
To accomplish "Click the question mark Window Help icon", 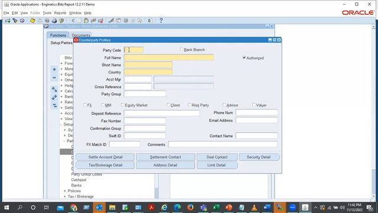I will (x=161, y=21).
